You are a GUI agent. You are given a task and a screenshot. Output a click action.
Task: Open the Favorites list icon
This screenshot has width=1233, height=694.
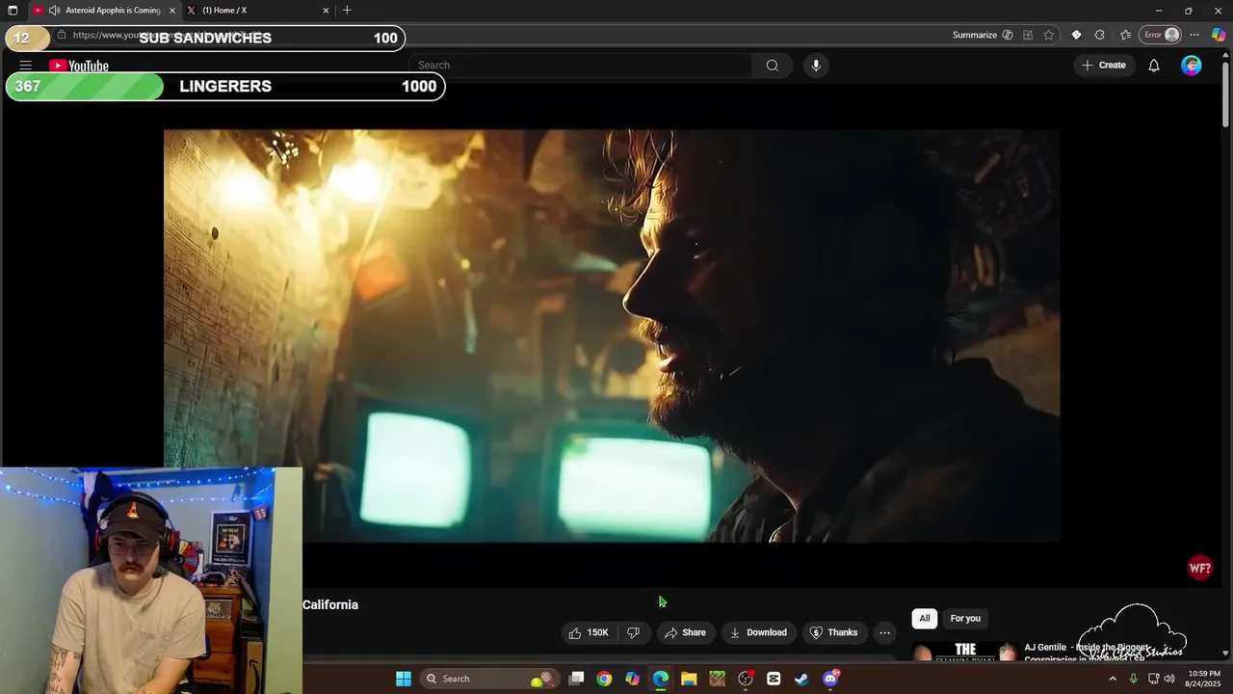coord(1125,35)
